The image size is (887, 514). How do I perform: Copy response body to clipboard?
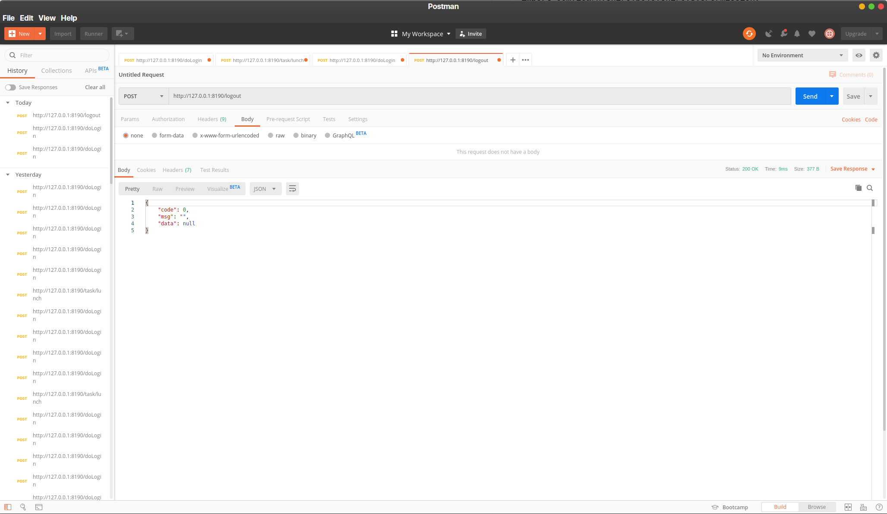[858, 188]
